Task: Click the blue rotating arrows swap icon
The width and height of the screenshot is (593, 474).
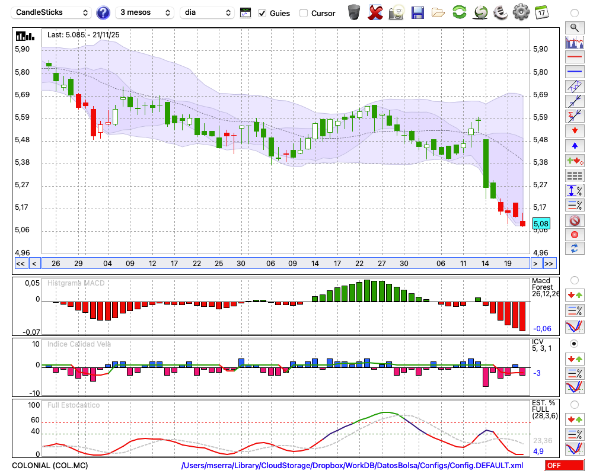Action: click(x=575, y=249)
